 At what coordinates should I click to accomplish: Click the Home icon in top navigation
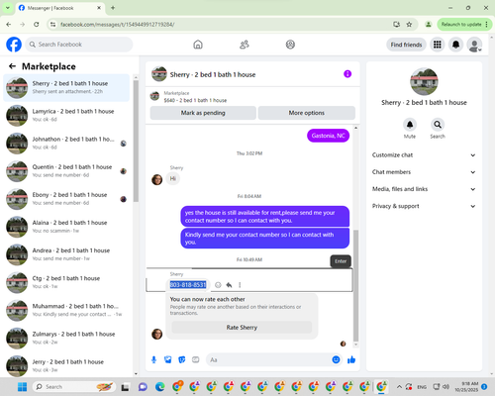tap(198, 45)
